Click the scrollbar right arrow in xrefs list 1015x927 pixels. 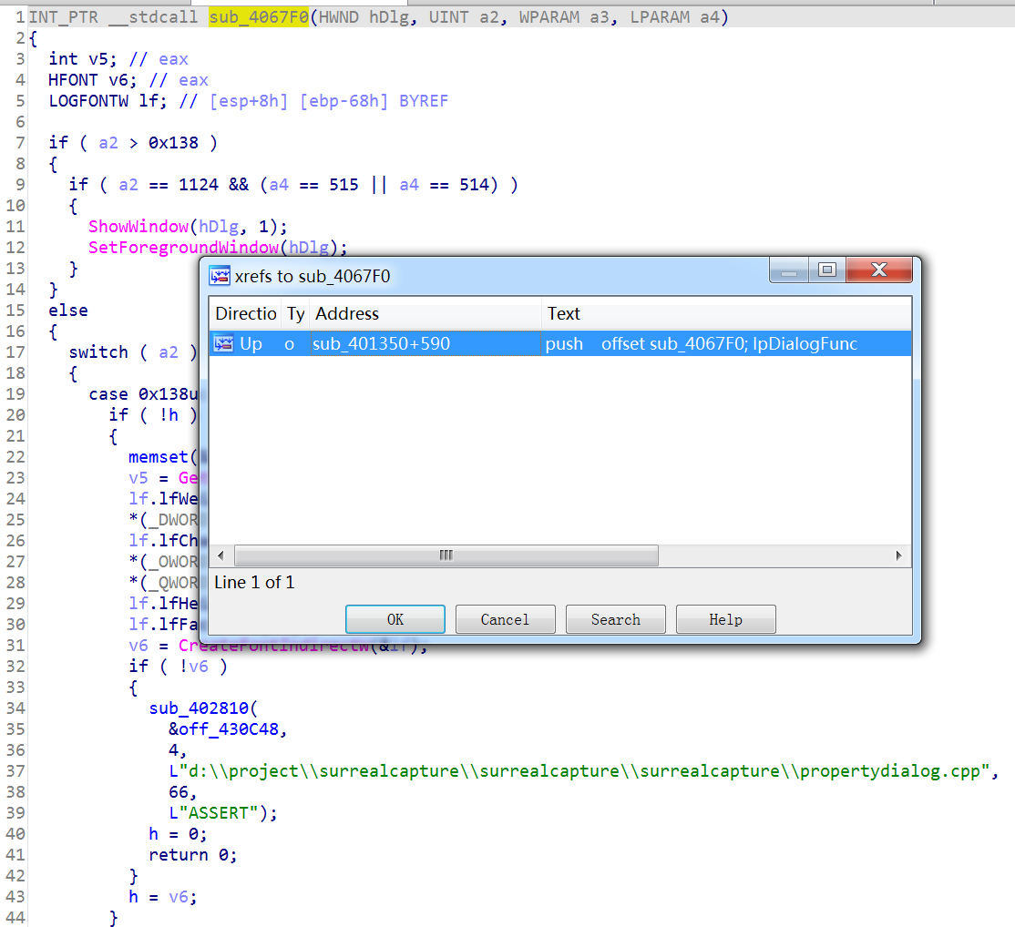[899, 555]
